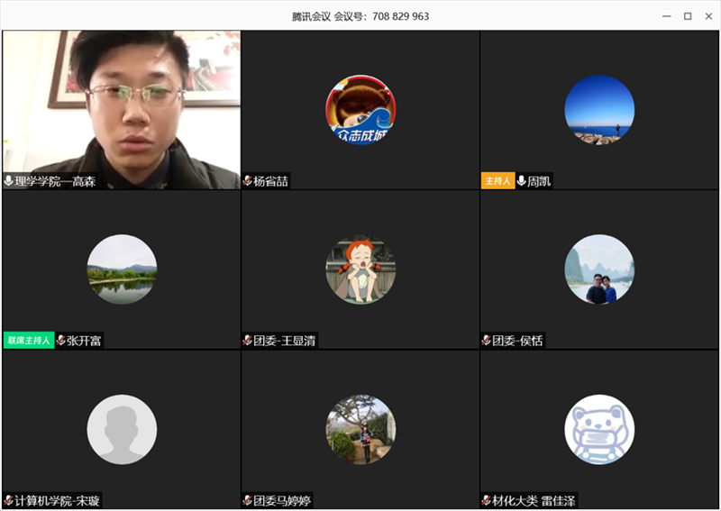
Task: Select 雷佳泽's masked bear avatar
Action: pos(599,429)
